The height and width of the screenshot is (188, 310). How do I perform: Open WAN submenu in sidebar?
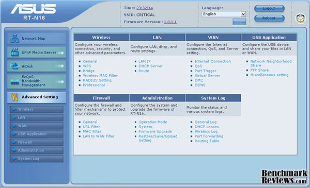pos(37,126)
